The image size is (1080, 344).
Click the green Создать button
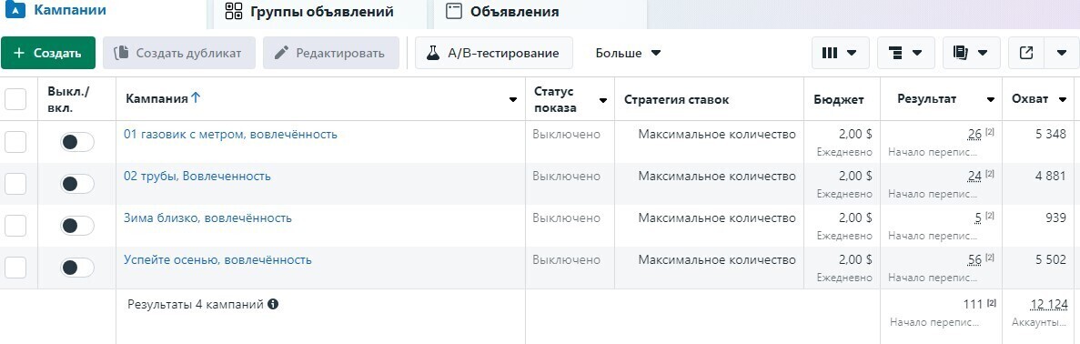48,53
